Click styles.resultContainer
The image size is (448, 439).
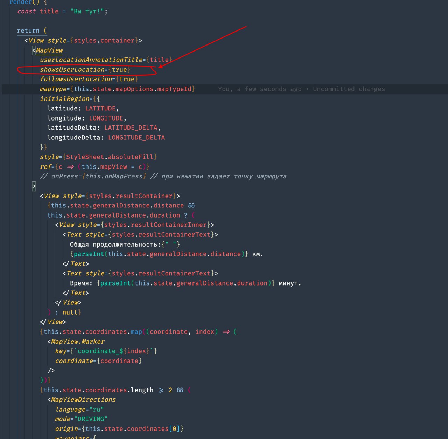click(x=131, y=196)
